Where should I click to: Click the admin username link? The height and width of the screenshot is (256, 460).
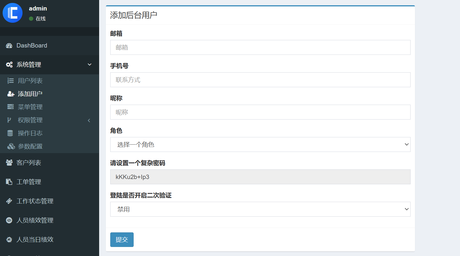pos(38,8)
